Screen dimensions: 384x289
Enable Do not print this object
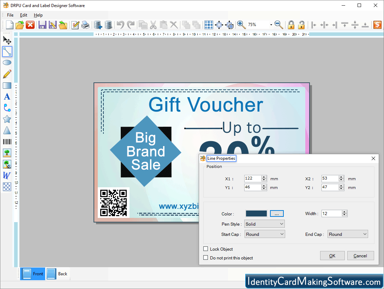(x=206, y=258)
